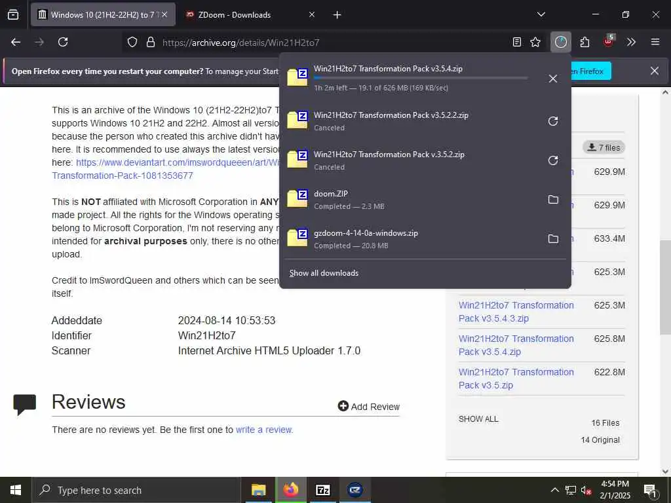Show hidden system tray icons
671x503 pixels.
554,490
